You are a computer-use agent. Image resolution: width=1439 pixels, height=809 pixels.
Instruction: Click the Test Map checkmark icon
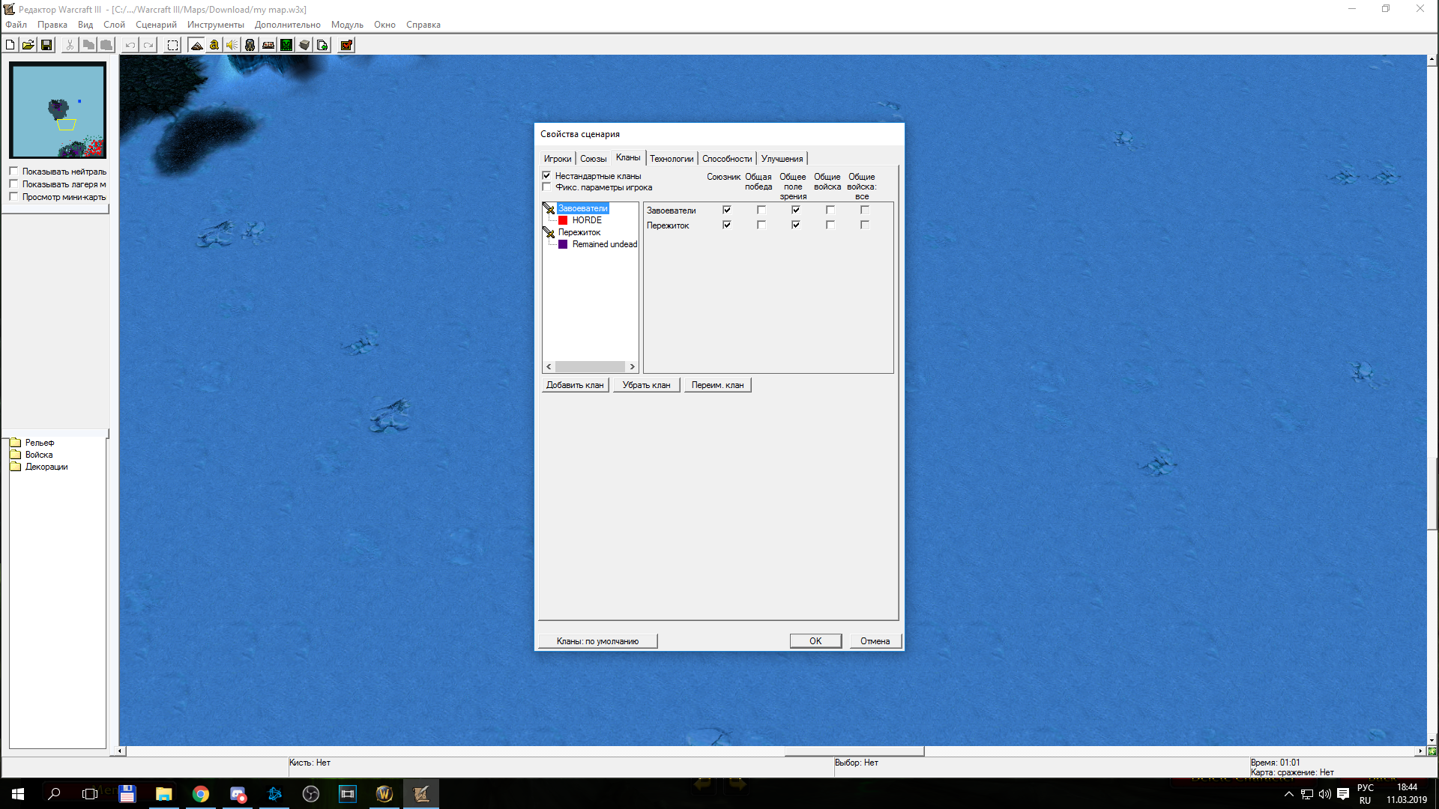coord(346,45)
